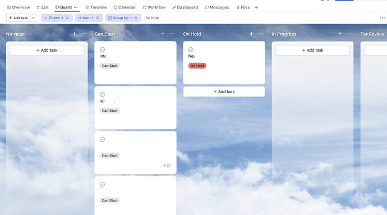
Task: Open the Dashboard tab
Action: pos(185,7)
